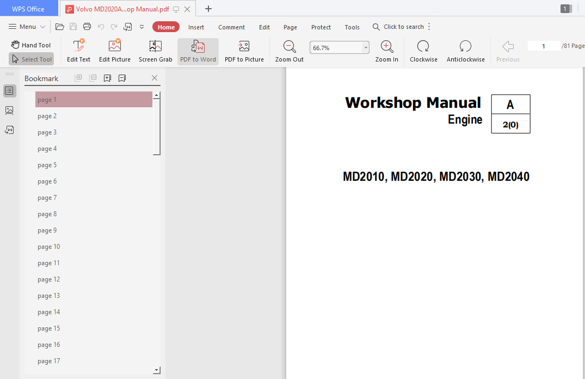Activate the Hand Tool
Screen dimensions: 585x379
(x=31, y=45)
